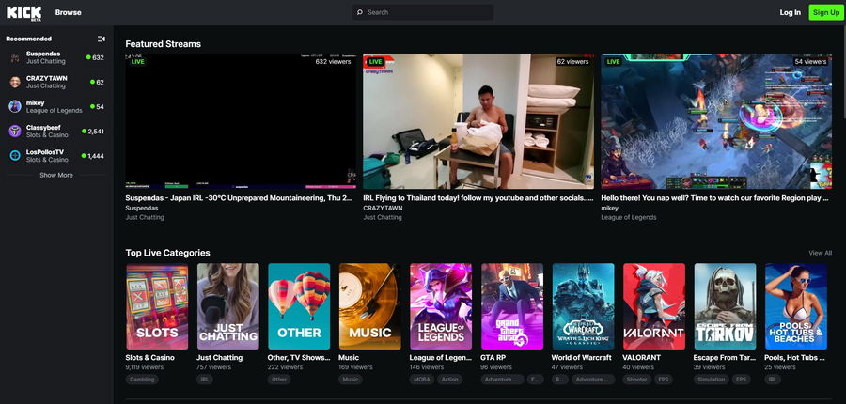Open the Browse menu item

(68, 12)
